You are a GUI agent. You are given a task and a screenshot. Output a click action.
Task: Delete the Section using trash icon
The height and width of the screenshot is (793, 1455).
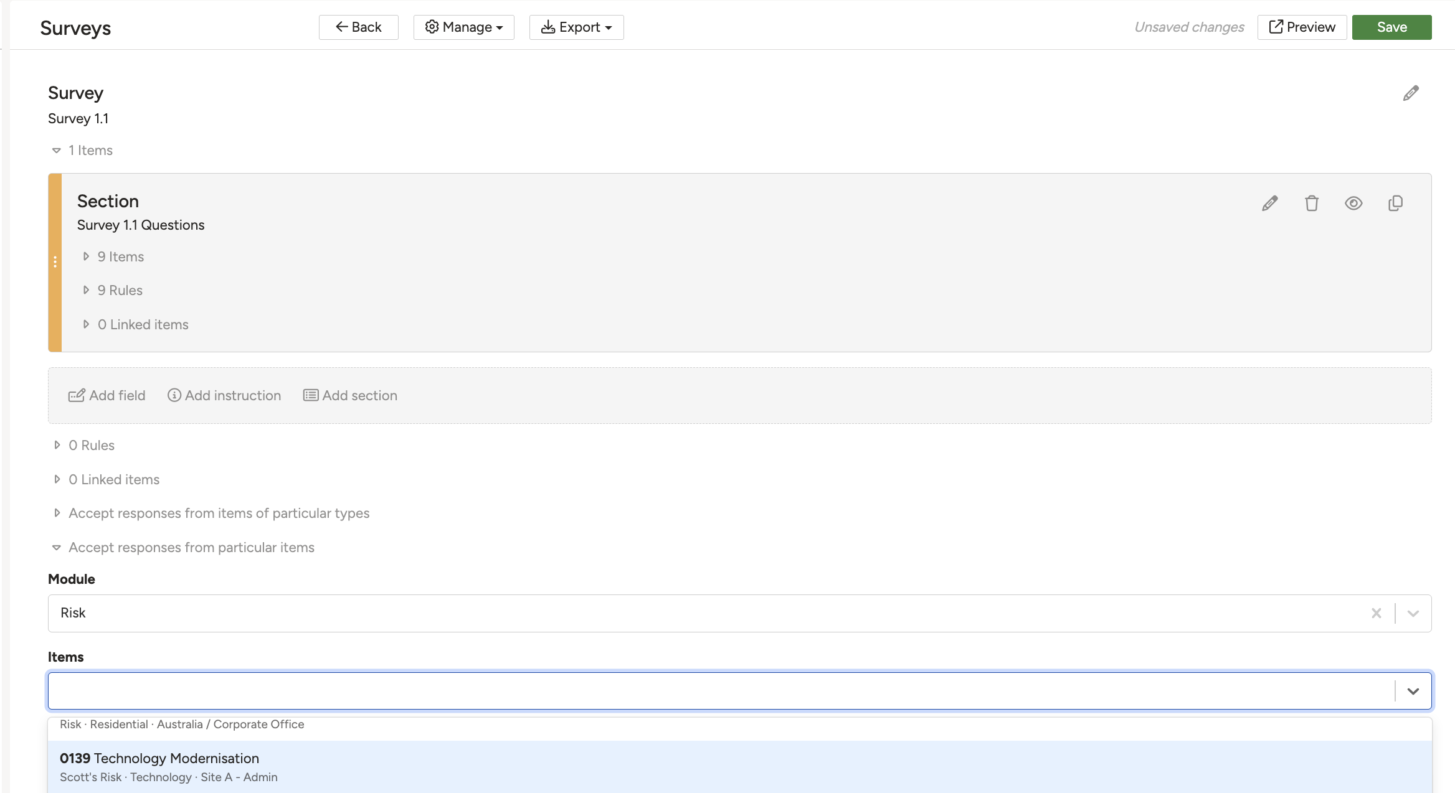pyautogui.click(x=1312, y=204)
